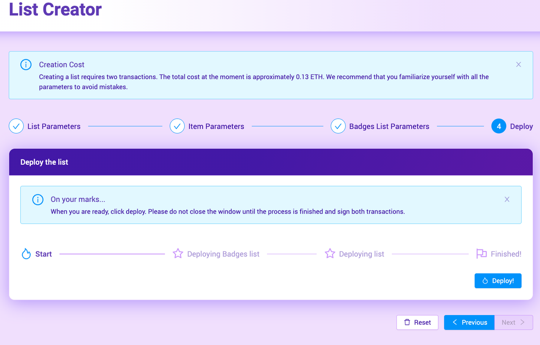Click the Deploying Badges list star icon
The image size is (540, 345).
point(178,254)
